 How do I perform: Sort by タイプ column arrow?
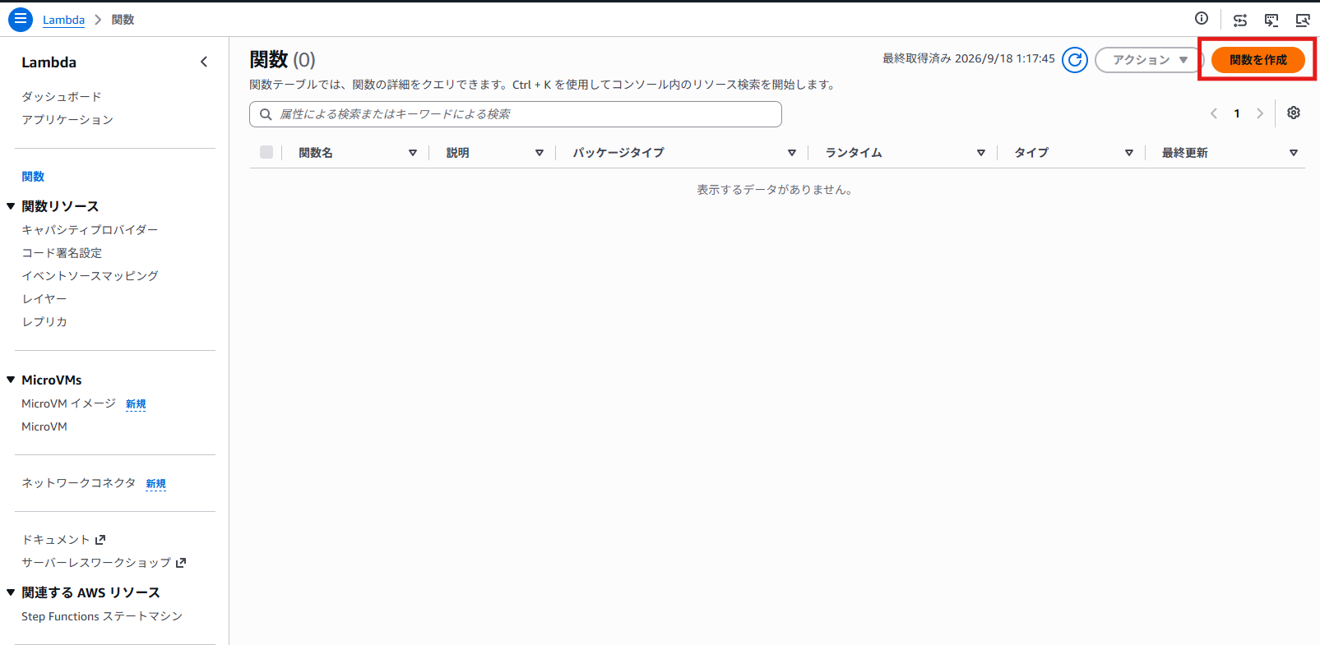pyautogui.click(x=1129, y=153)
